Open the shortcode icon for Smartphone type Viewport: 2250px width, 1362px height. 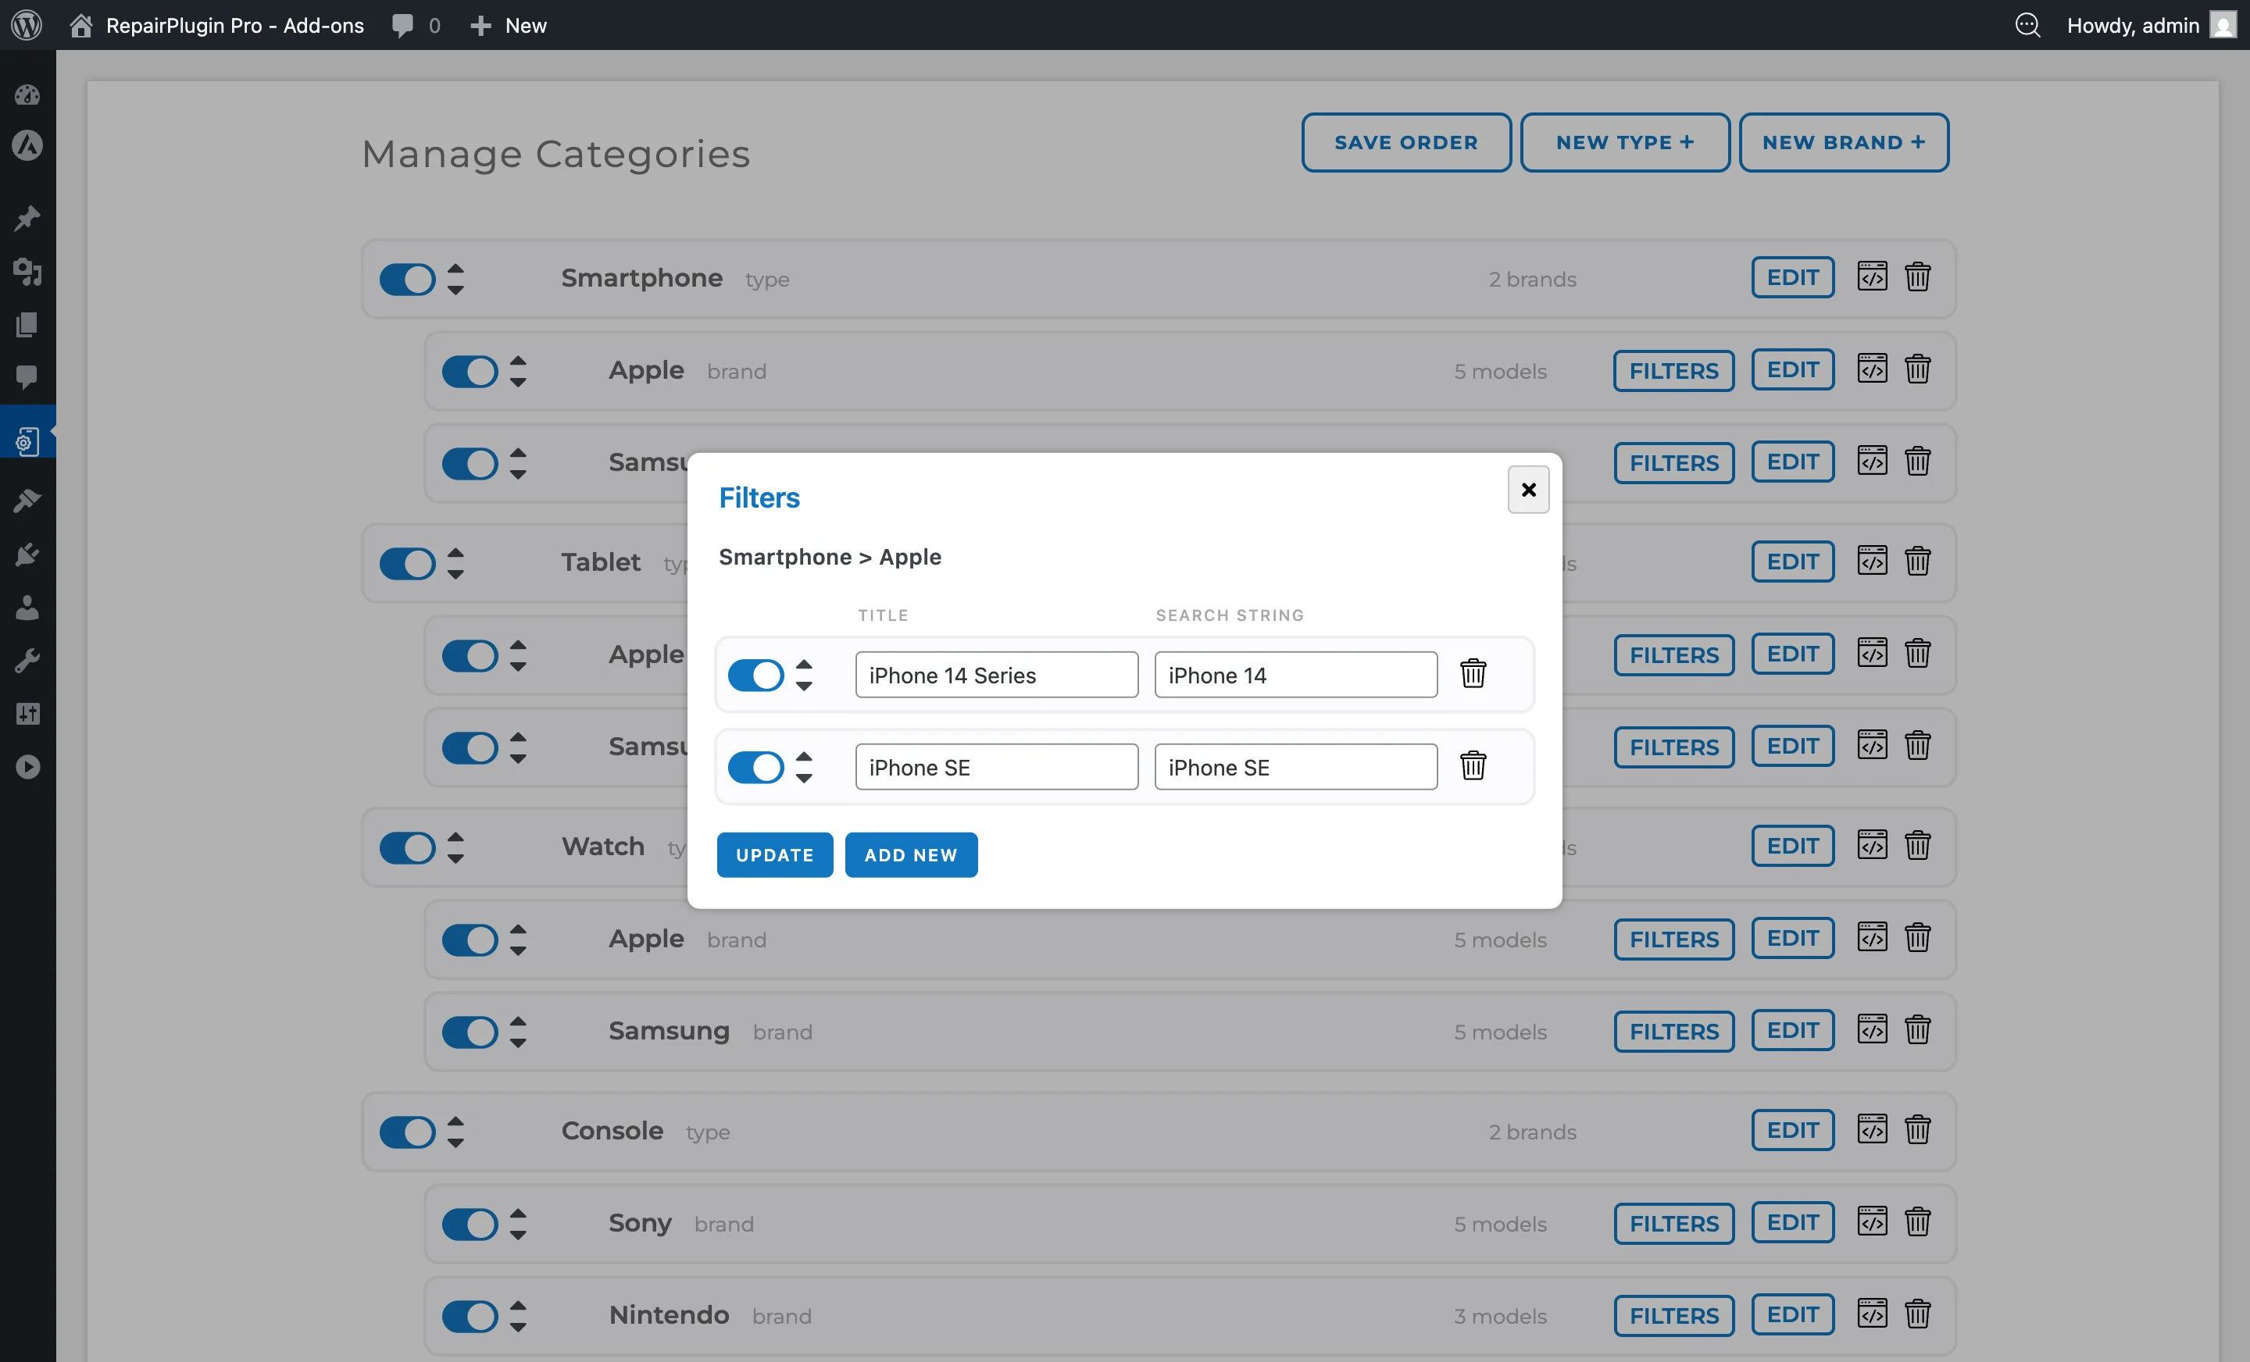(1873, 277)
